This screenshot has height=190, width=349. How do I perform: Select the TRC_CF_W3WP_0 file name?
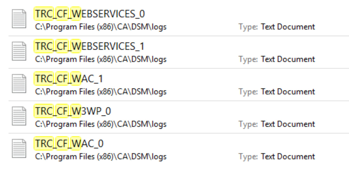click(73, 111)
